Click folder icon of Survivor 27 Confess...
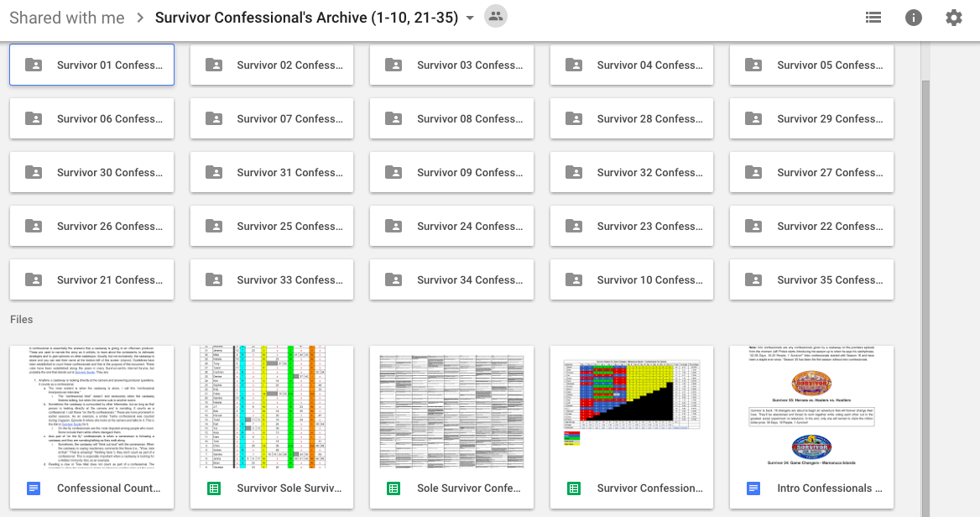The image size is (980, 517). [753, 172]
